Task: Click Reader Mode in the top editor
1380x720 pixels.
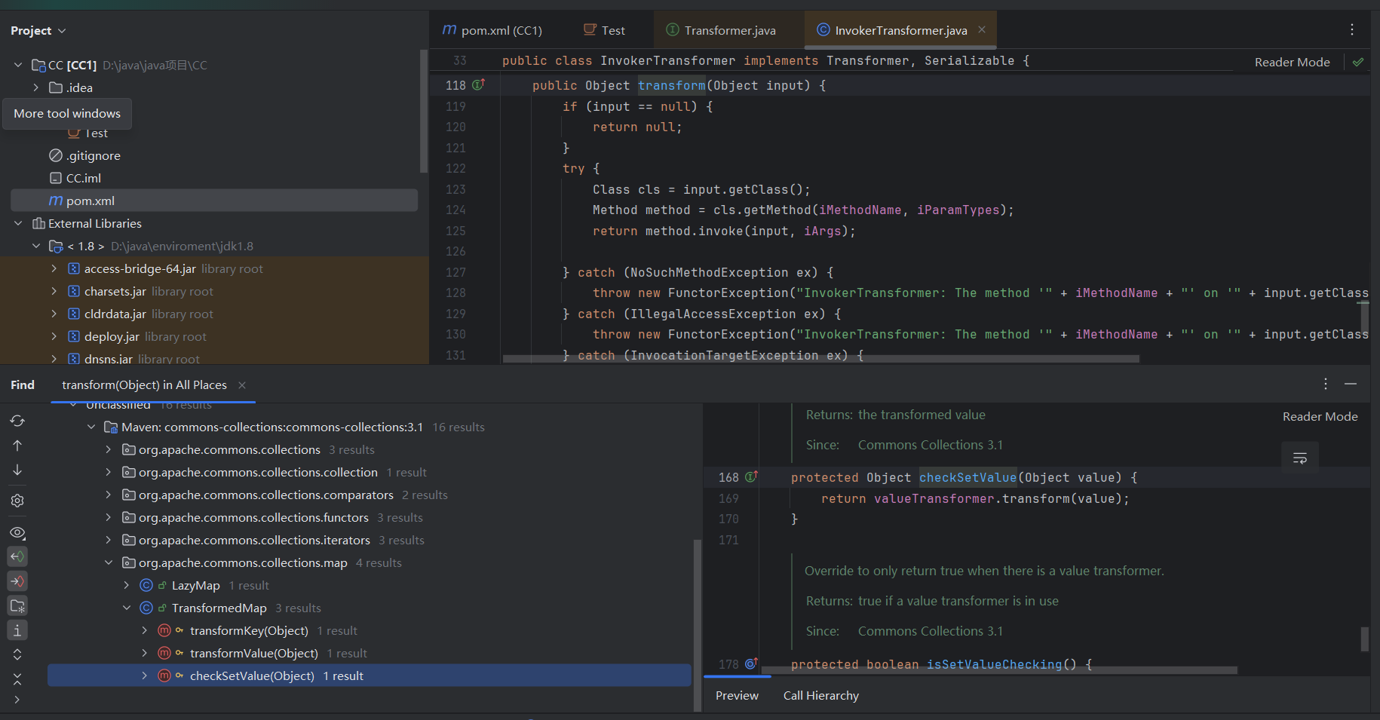Action: 1292,62
